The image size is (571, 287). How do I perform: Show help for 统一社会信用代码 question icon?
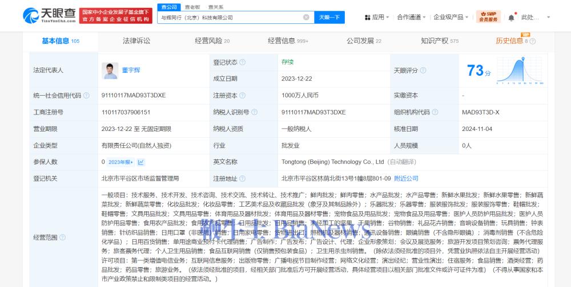coord(86,96)
